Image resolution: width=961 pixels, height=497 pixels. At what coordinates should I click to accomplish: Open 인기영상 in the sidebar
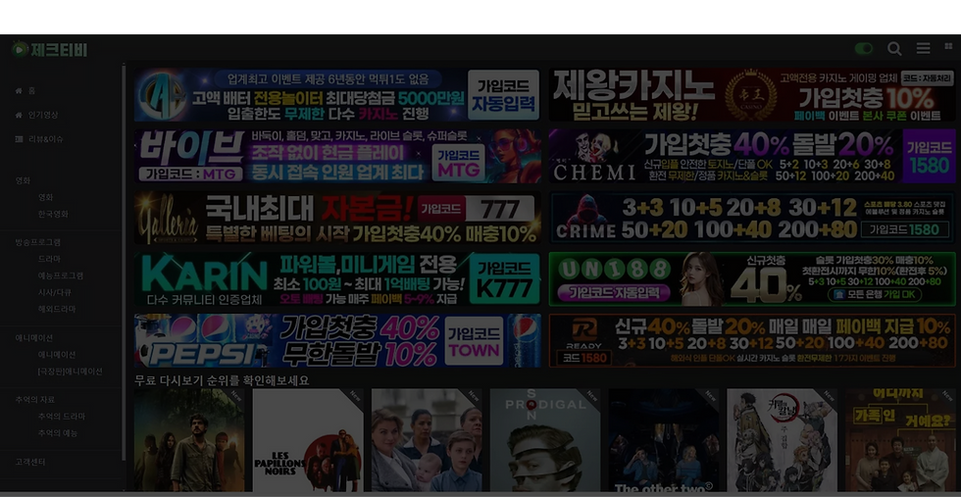43,115
